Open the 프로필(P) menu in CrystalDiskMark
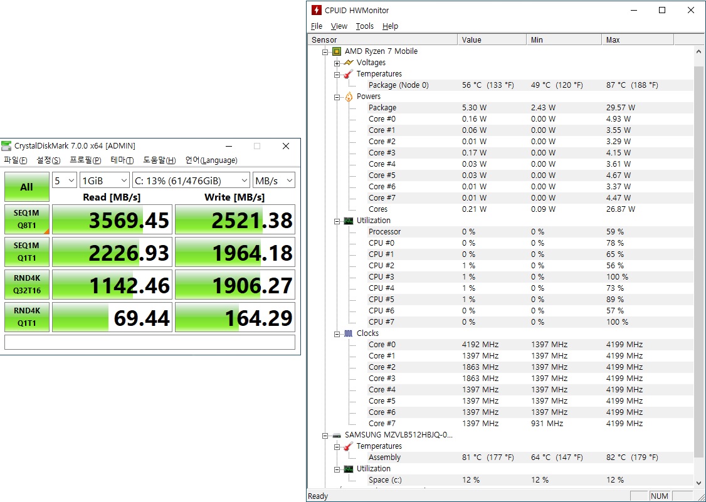This screenshot has width=706, height=502. [85, 160]
